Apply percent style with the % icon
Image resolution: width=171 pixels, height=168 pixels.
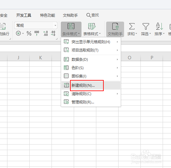pos(29,33)
